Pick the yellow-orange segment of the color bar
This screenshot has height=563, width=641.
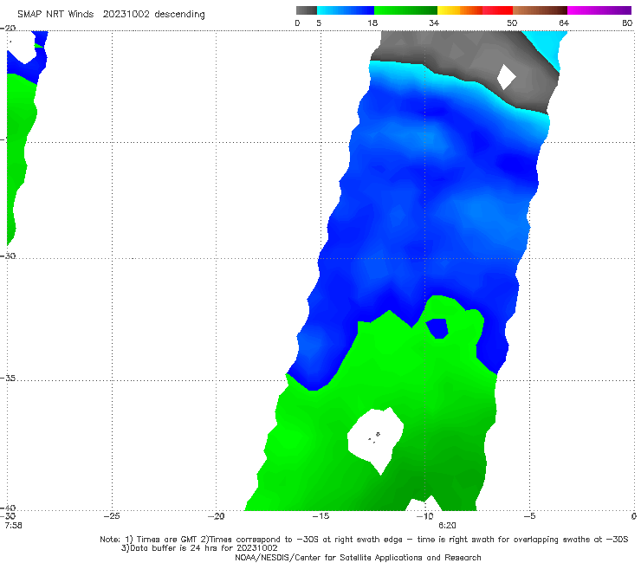[460, 10]
